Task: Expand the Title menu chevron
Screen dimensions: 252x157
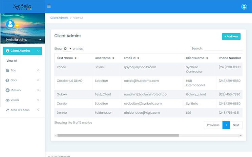Action: [38, 70]
